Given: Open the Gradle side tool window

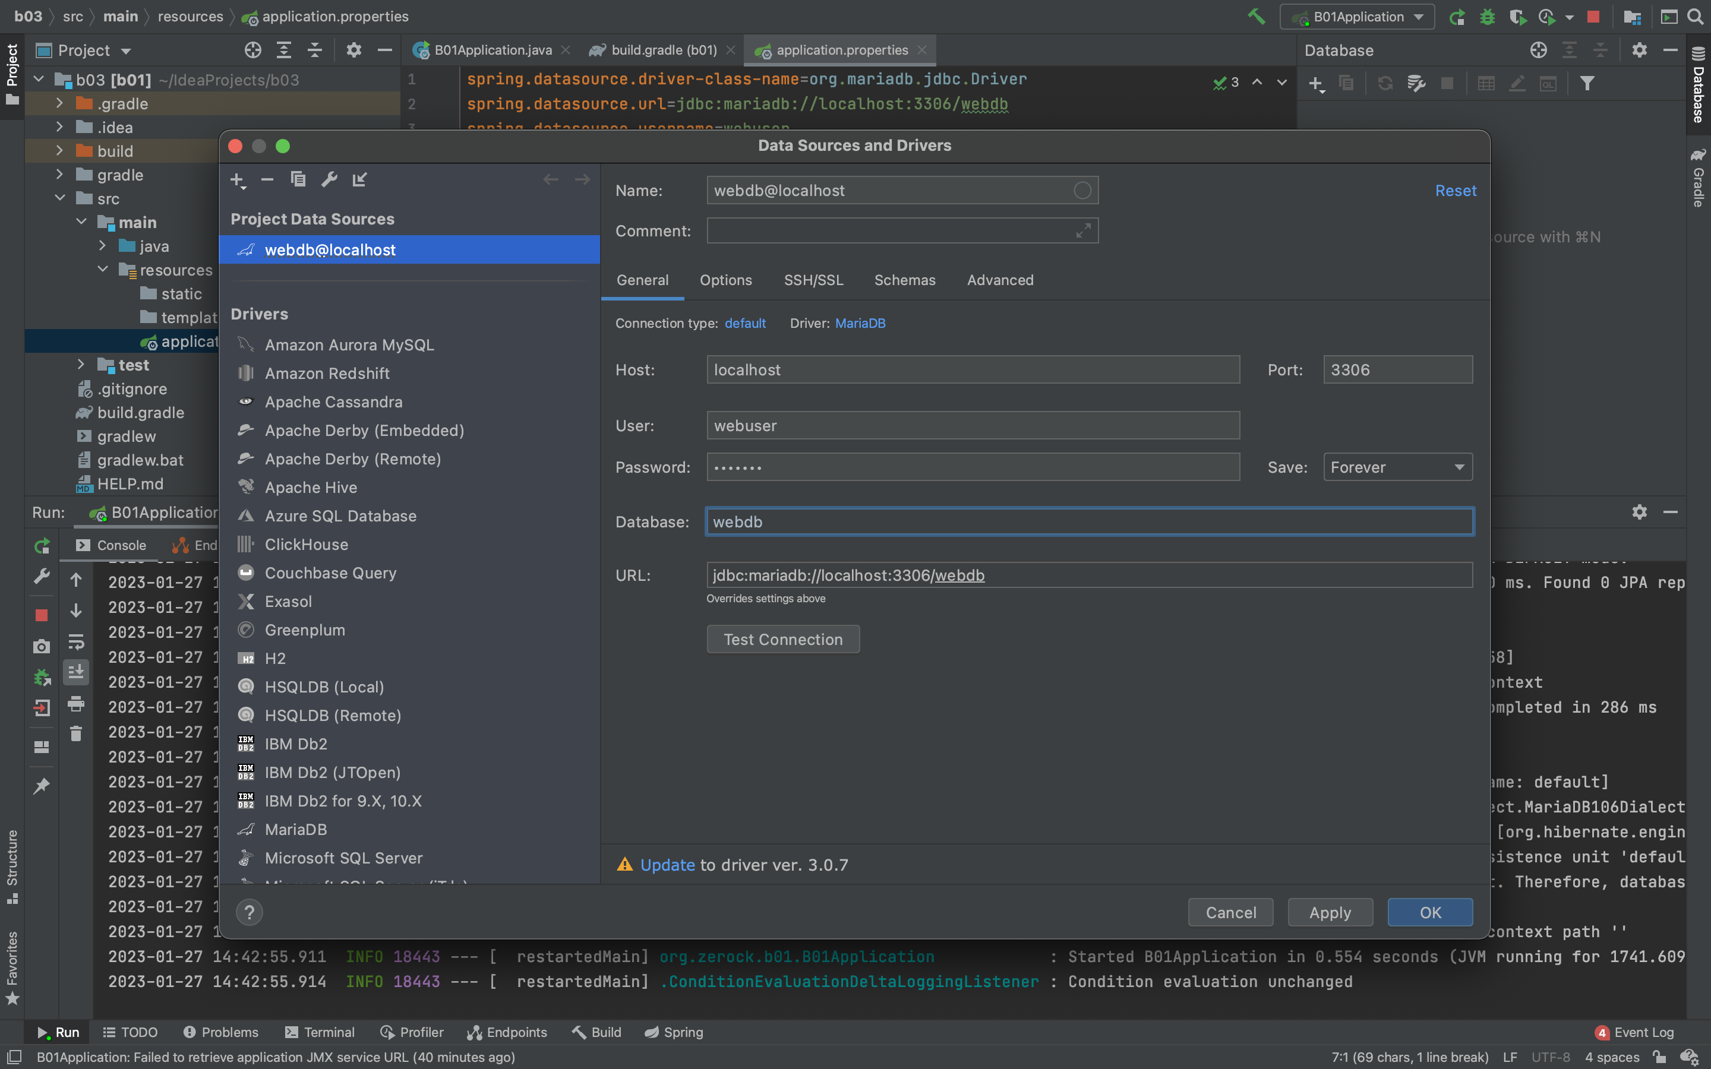Looking at the screenshot, I should [x=1699, y=177].
